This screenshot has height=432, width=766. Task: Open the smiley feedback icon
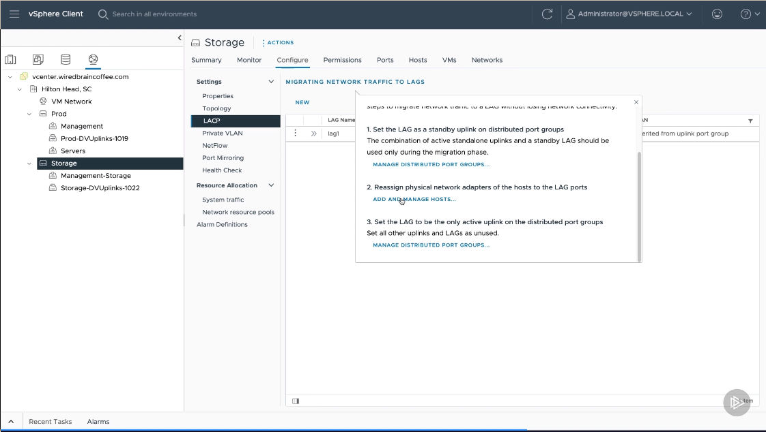[717, 14]
